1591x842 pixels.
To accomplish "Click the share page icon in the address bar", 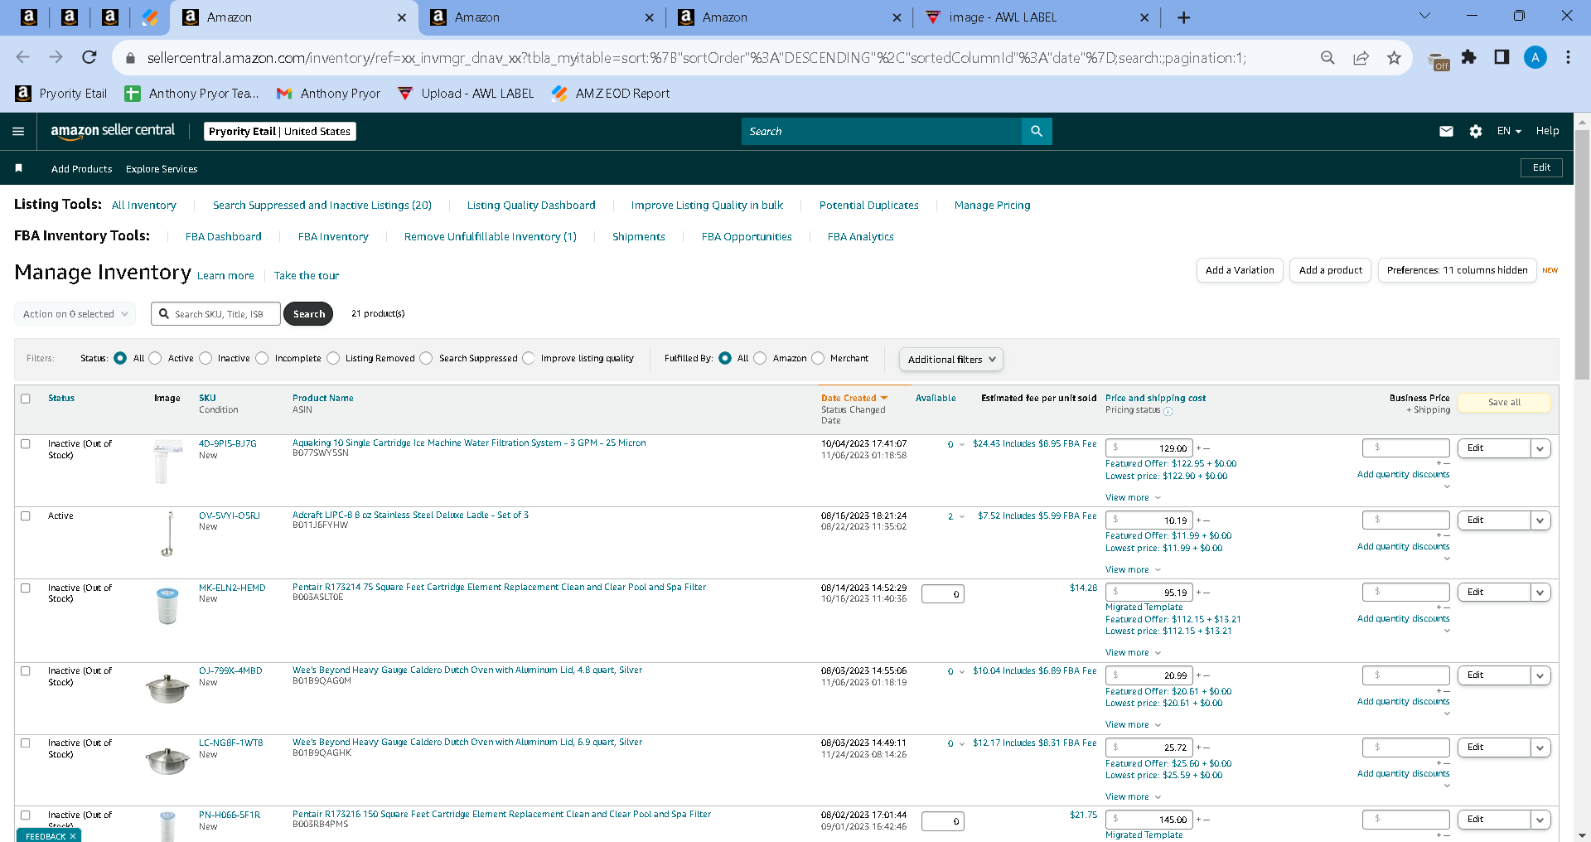I will coord(1361,57).
